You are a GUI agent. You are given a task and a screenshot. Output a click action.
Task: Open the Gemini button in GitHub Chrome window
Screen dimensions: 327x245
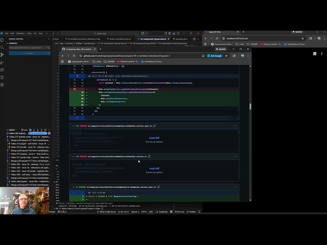pos(221,49)
